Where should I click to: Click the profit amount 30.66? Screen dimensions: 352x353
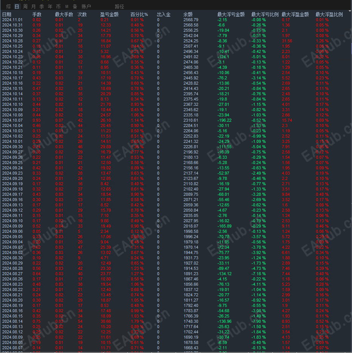[x=106, y=322]
